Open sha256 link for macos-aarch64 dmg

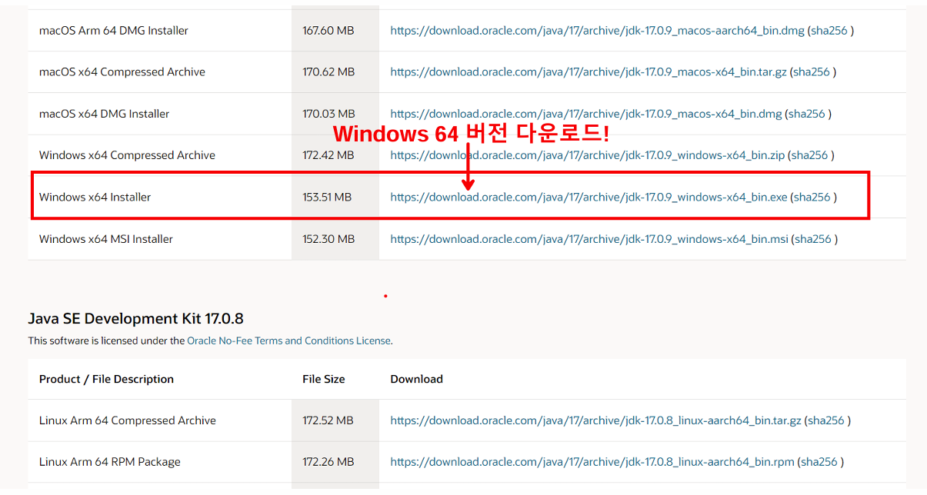[x=829, y=31]
